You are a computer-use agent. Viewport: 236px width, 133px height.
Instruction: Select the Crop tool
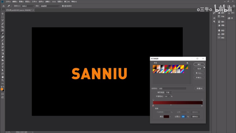pos(3,27)
